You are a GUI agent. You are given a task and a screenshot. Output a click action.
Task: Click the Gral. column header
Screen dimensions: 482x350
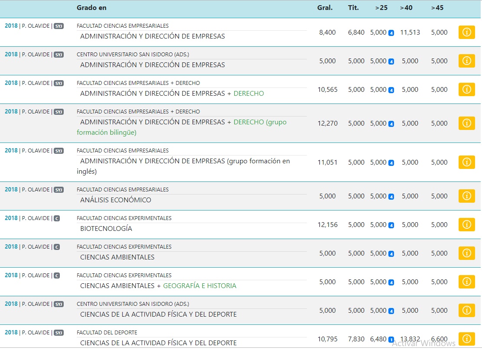(x=325, y=8)
